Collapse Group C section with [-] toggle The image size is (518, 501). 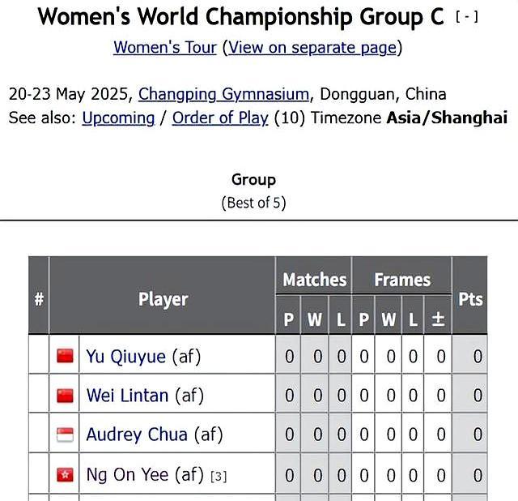pos(466,16)
